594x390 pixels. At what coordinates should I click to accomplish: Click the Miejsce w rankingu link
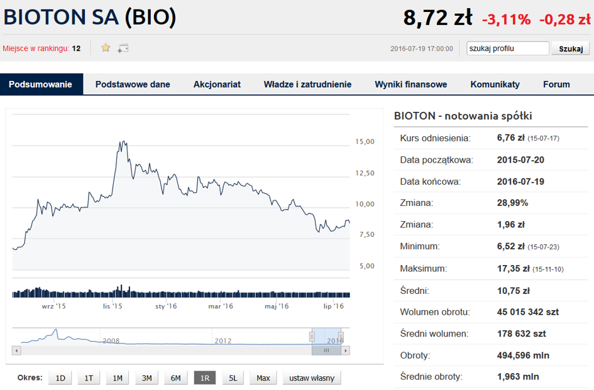coord(36,48)
